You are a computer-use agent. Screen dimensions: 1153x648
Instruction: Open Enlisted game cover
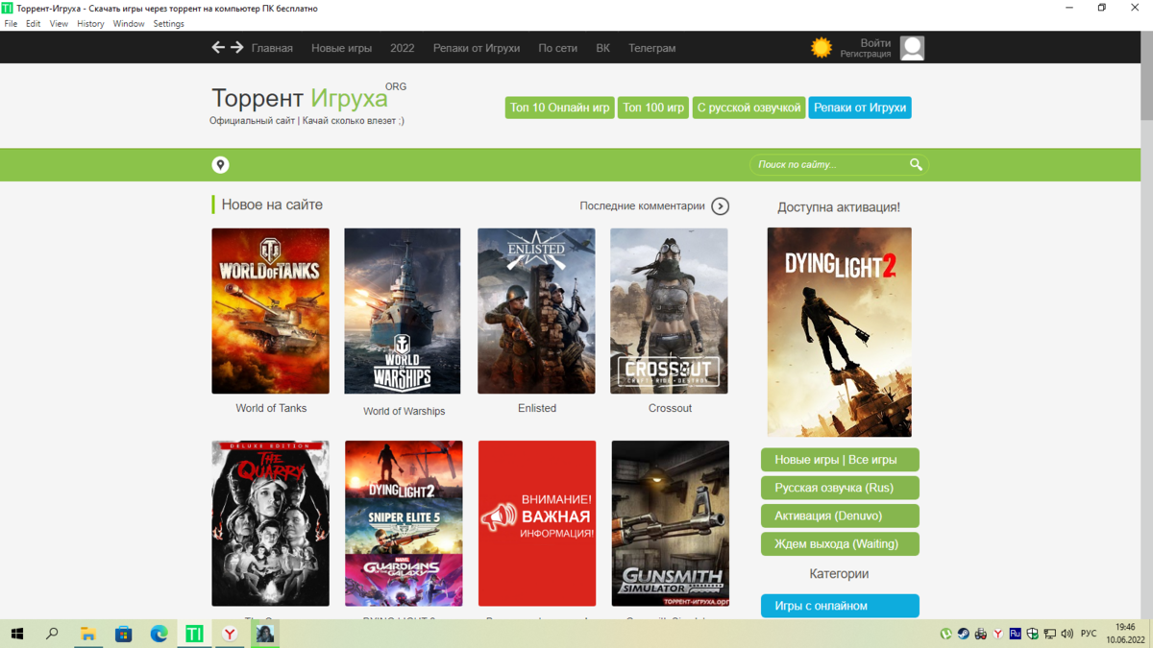[536, 311]
